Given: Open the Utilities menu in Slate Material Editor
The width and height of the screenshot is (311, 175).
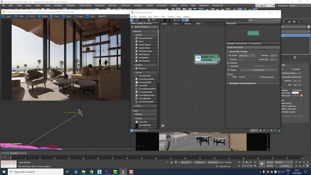Looking at the screenshot, I should tap(186, 17).
